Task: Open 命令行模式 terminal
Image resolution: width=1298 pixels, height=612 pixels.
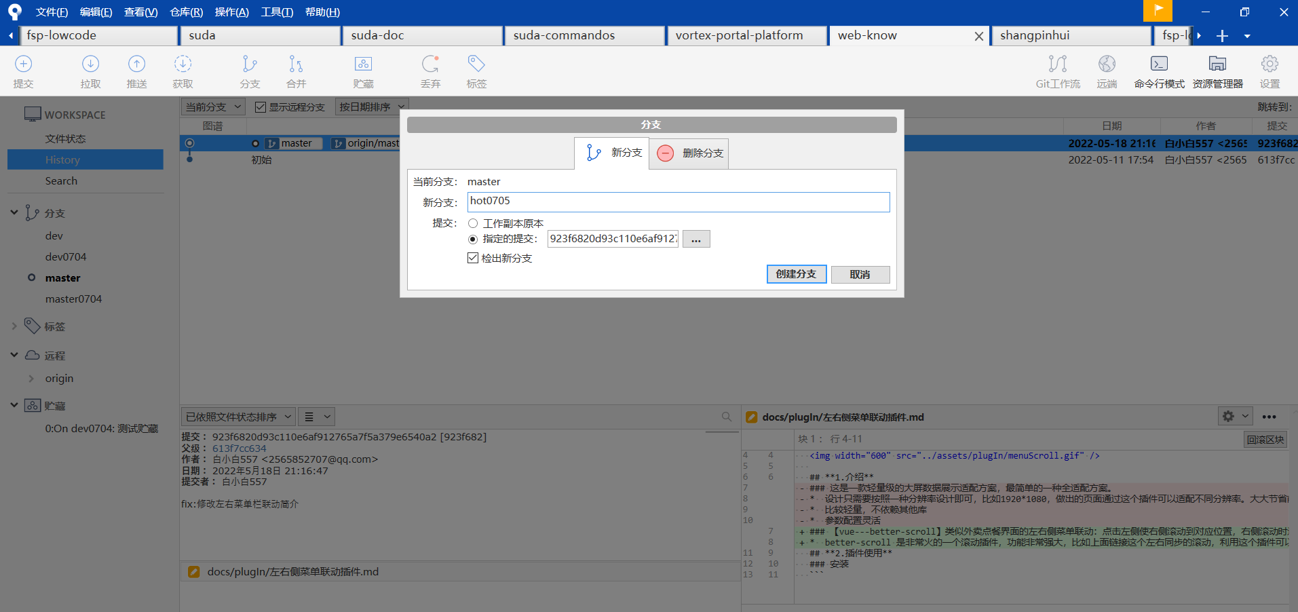Action: tap(1159, 72)
